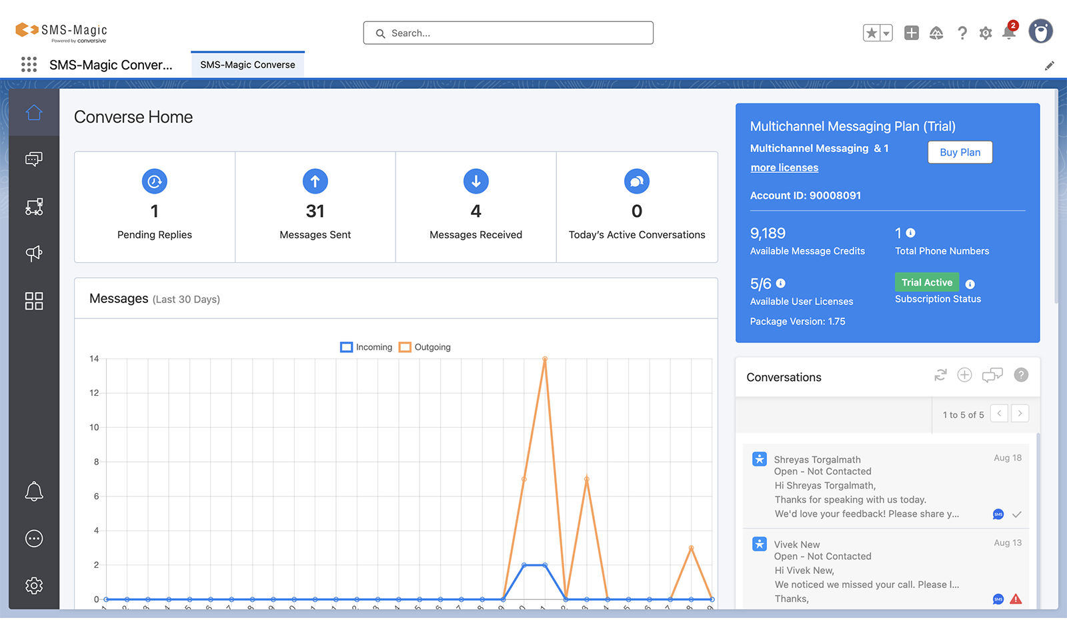This screenshot has width=1067, height=634.
Task: Open the Home section in the sidebar
Action: (x=34, y=113)
